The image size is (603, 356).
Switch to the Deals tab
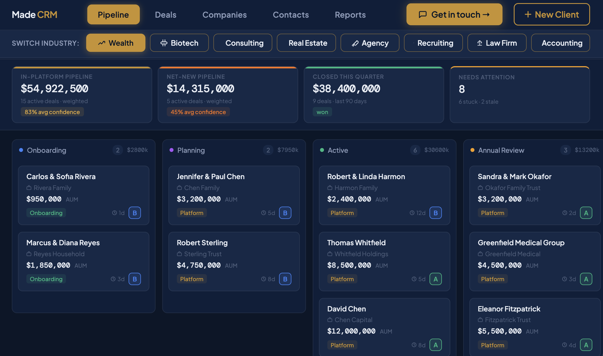[x=166, y=15]
